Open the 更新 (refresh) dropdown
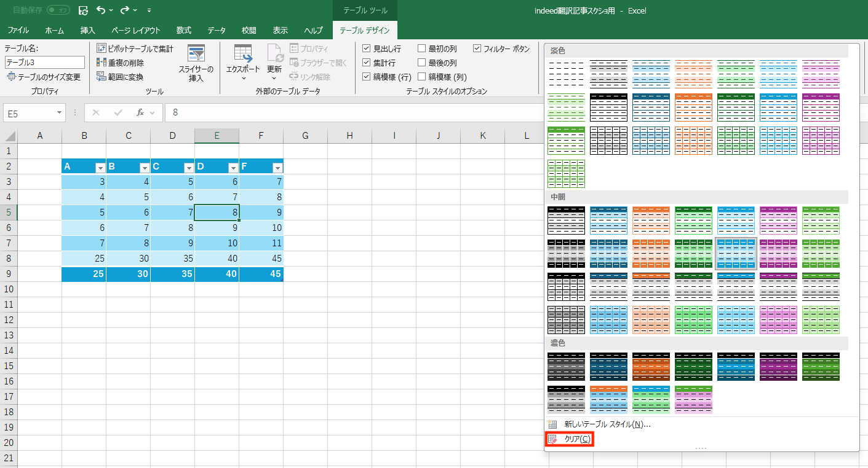 (x=274, y=63)
